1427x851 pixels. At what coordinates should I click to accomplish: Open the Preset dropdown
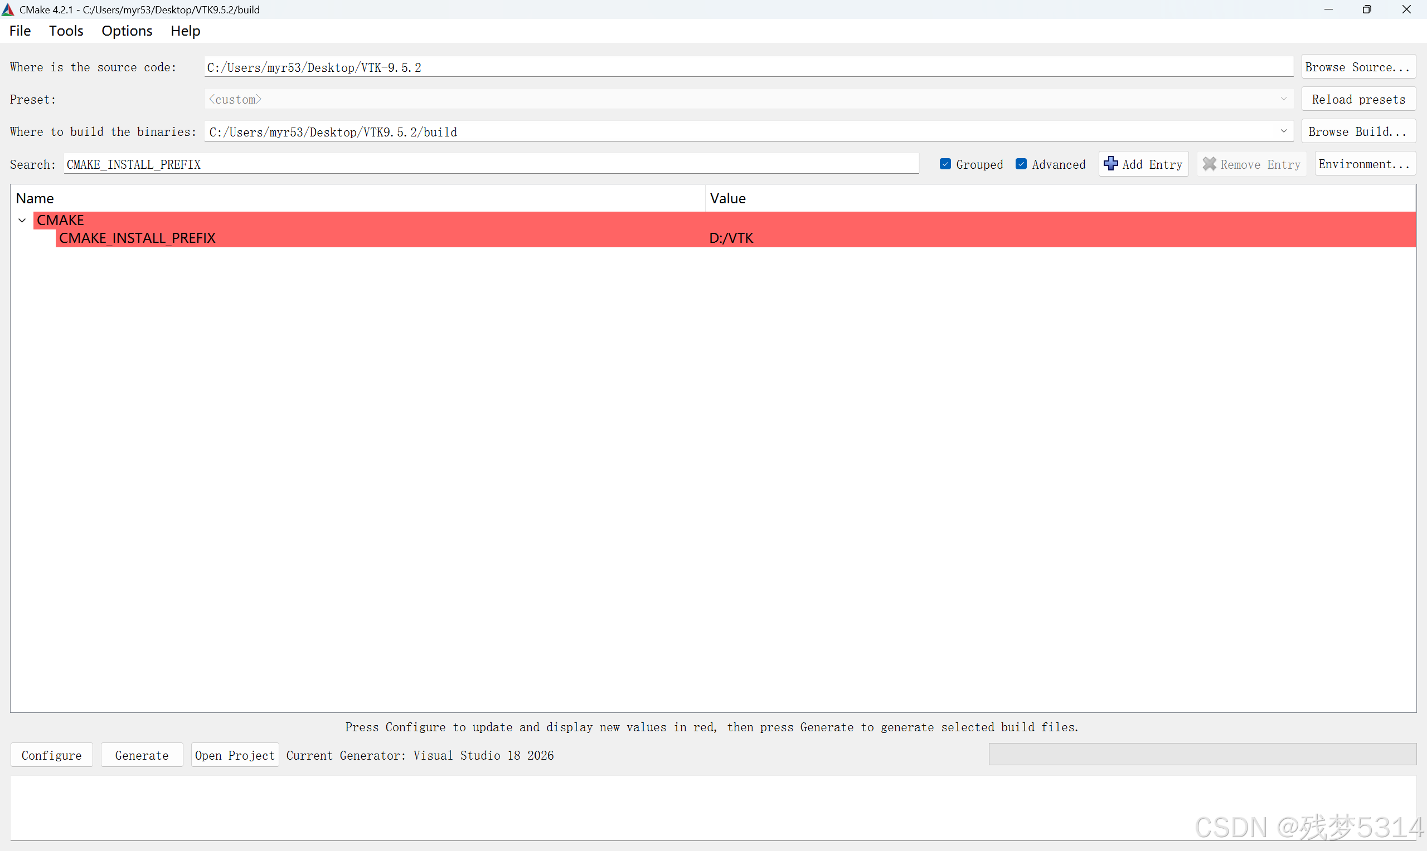point(1283,99)
